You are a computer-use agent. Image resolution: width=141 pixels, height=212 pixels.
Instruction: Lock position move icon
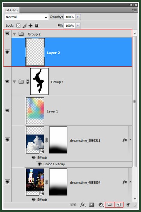click(30, 25)
